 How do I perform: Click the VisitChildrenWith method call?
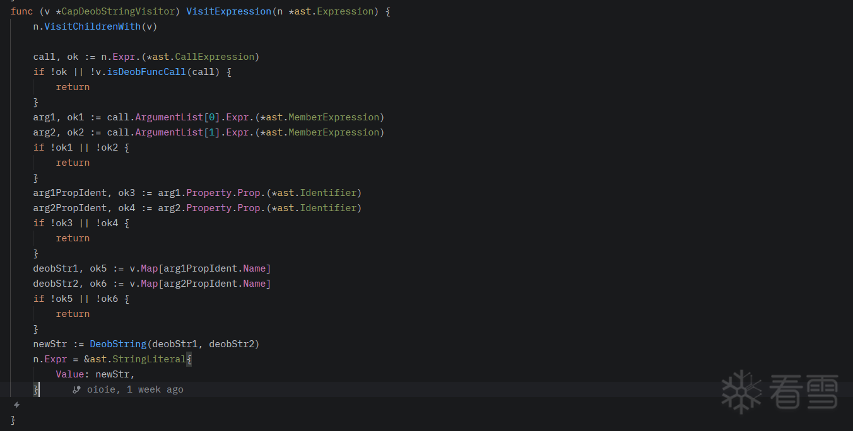pyautogui.click(x=92, y=26)
